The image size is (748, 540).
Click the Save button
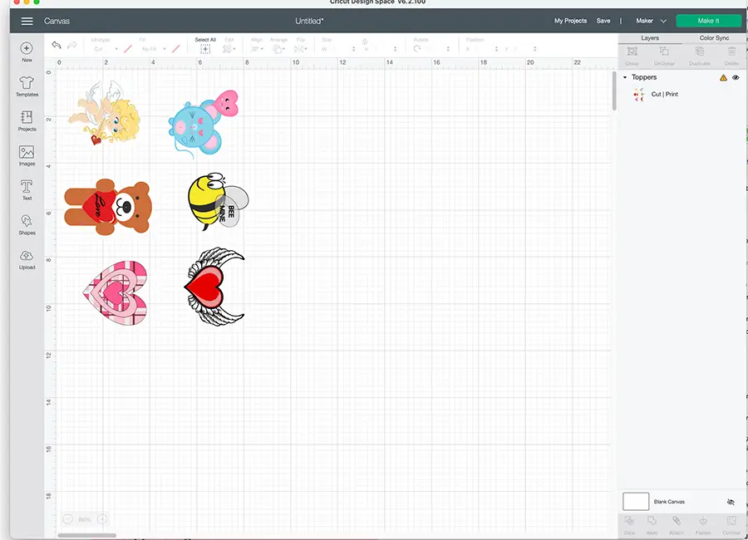coord(603,21)
